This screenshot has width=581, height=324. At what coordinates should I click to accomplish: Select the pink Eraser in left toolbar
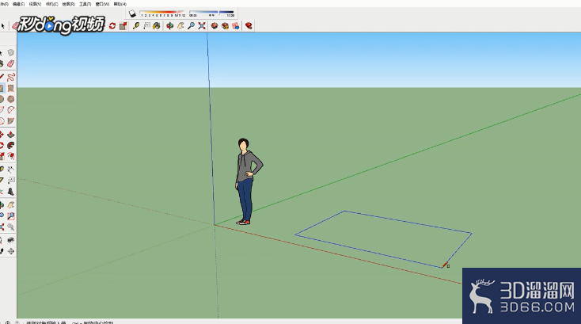(11, 63)
